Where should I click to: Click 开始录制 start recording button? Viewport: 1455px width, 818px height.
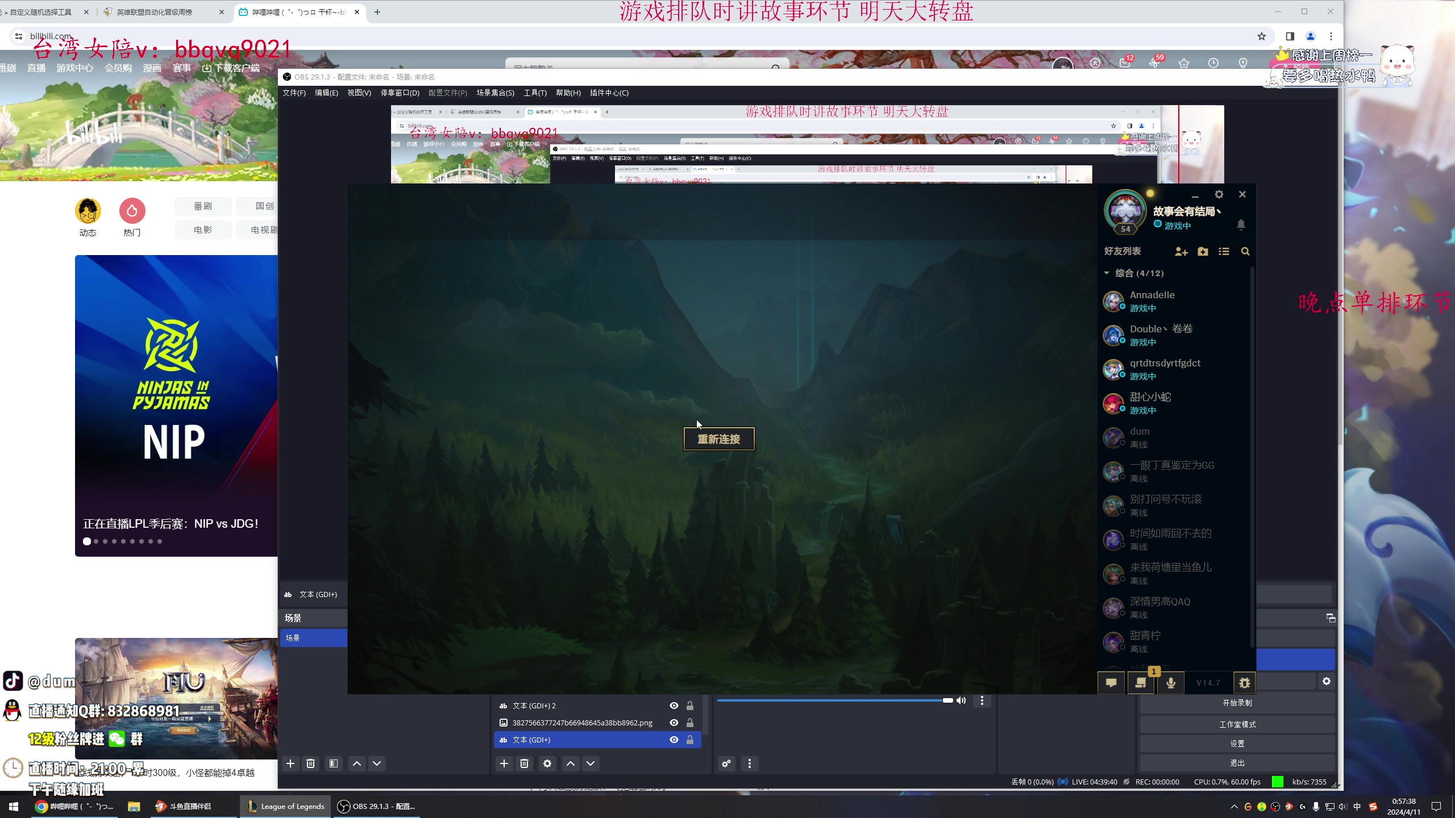(x=1237, y=703)
